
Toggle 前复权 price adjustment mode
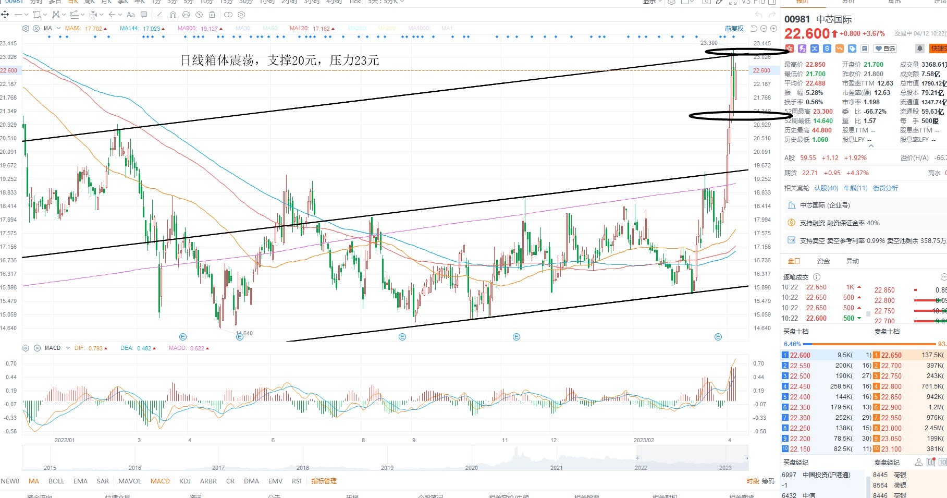[x=734, y=29]
